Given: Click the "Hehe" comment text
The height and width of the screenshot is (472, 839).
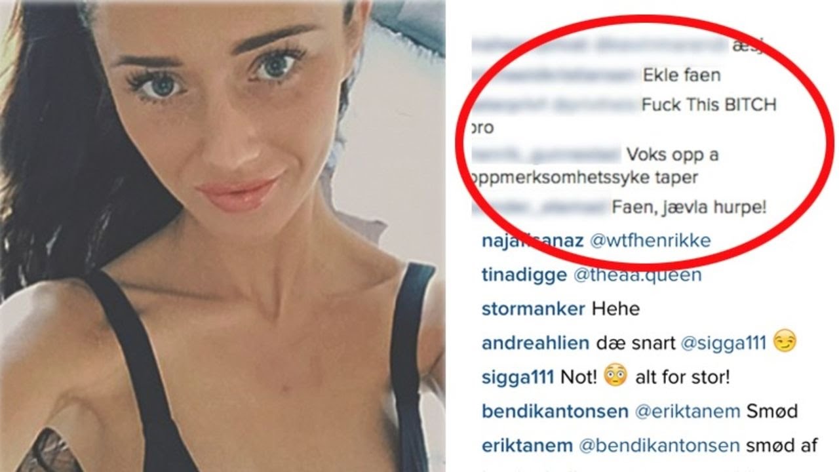Looking at the screenshot, I should pyautogui.click(x=615, y=309).
